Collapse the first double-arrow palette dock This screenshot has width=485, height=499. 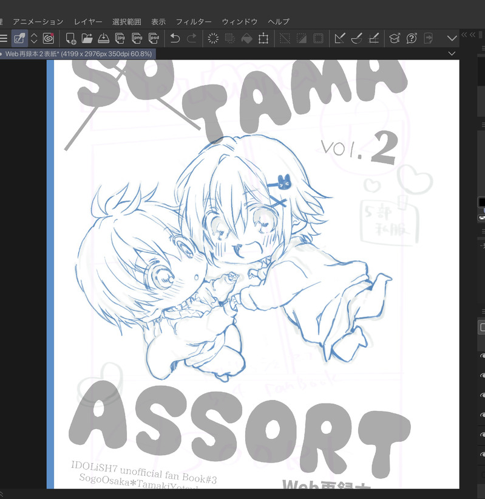tap(464, 35)
